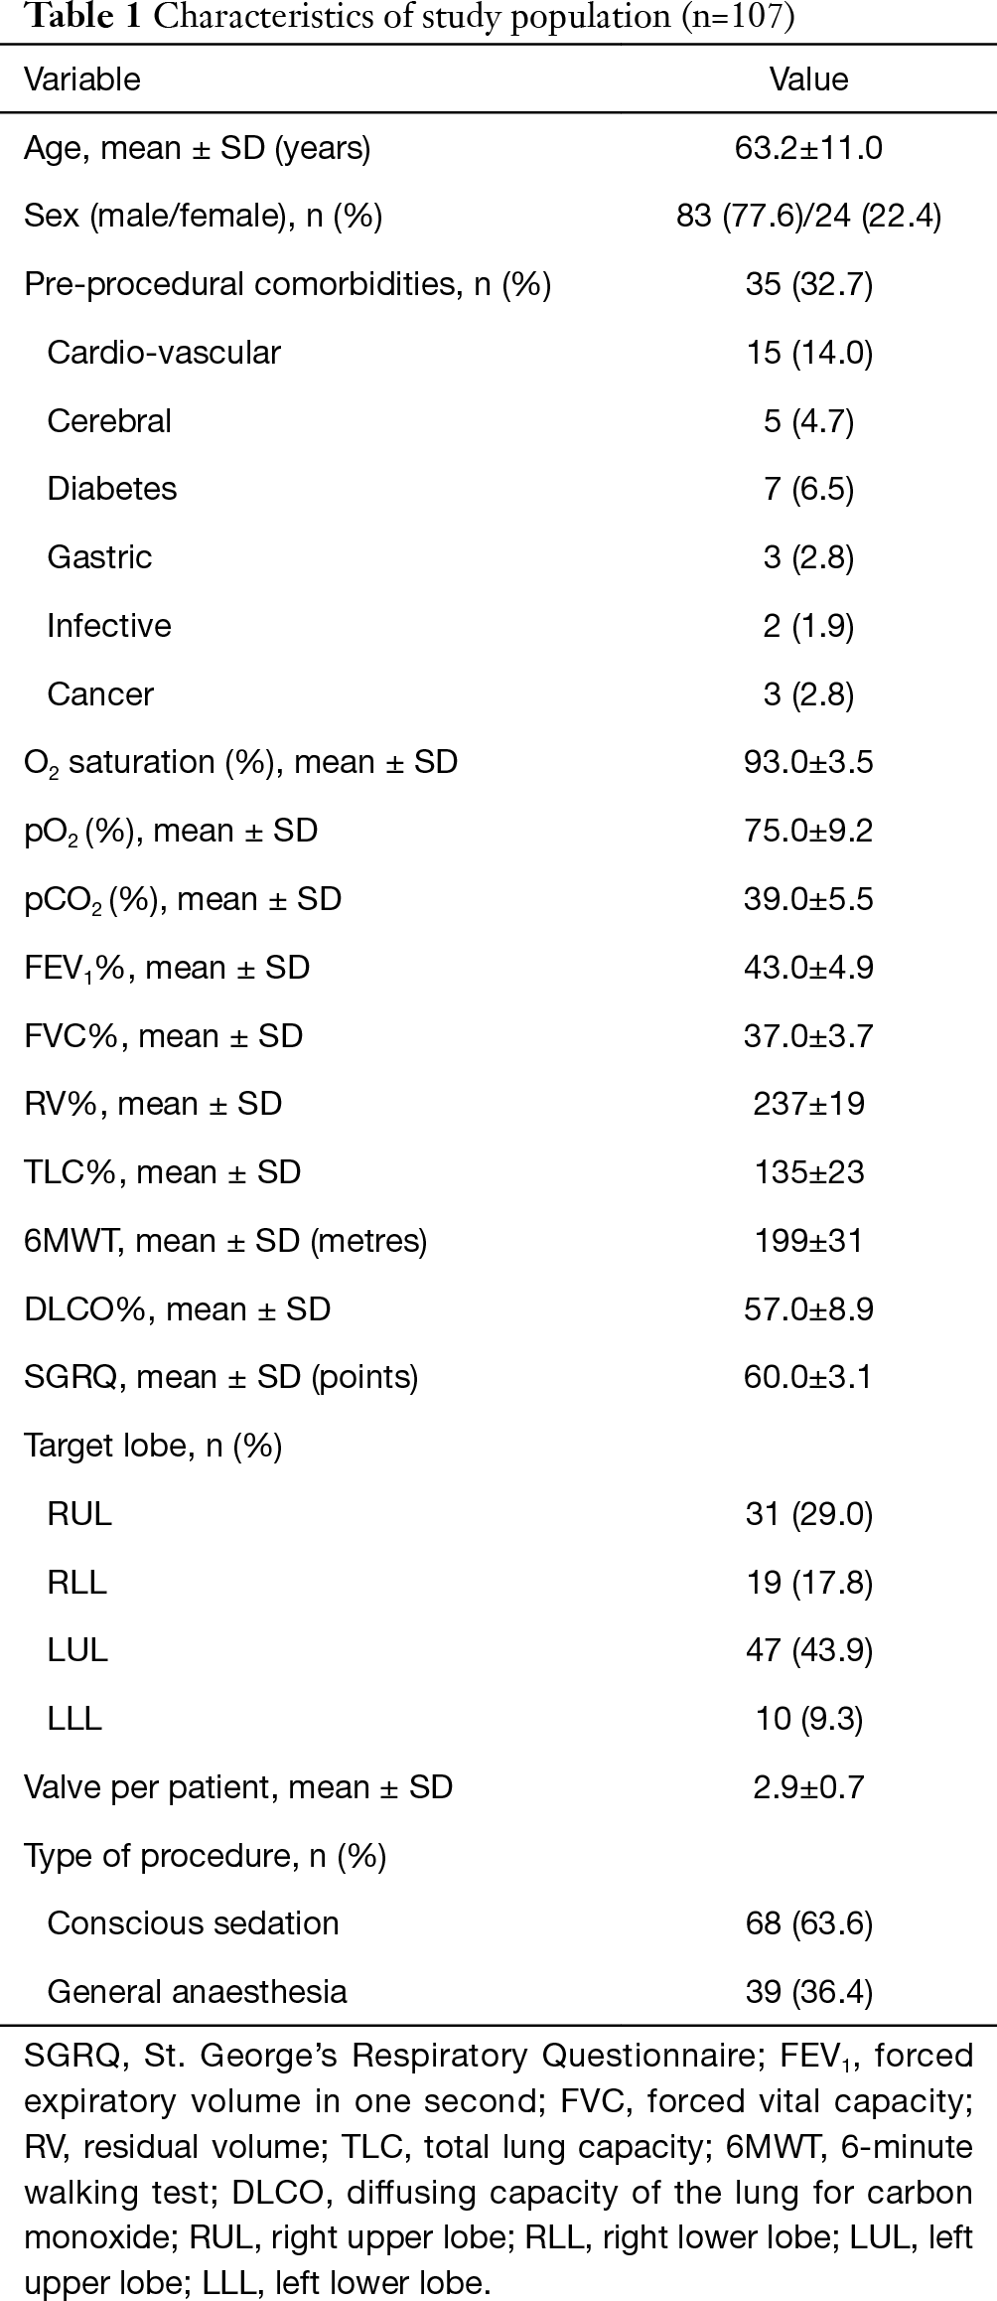
Task: Select the RV% value 237±19
Action: click(x=808, y=1104)
